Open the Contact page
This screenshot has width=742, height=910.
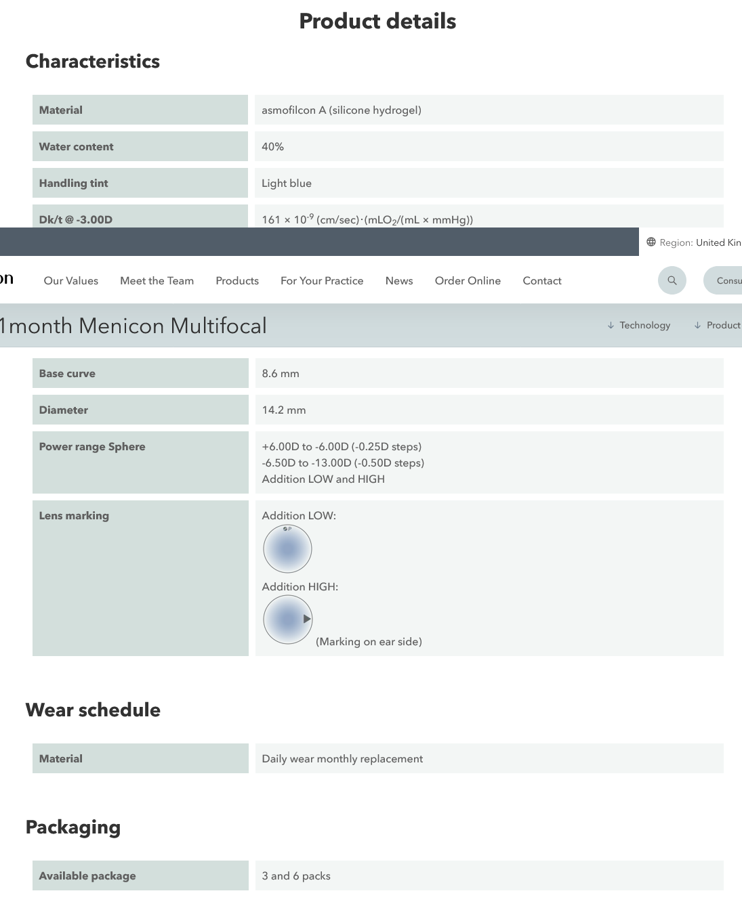[x=542, y=281]
